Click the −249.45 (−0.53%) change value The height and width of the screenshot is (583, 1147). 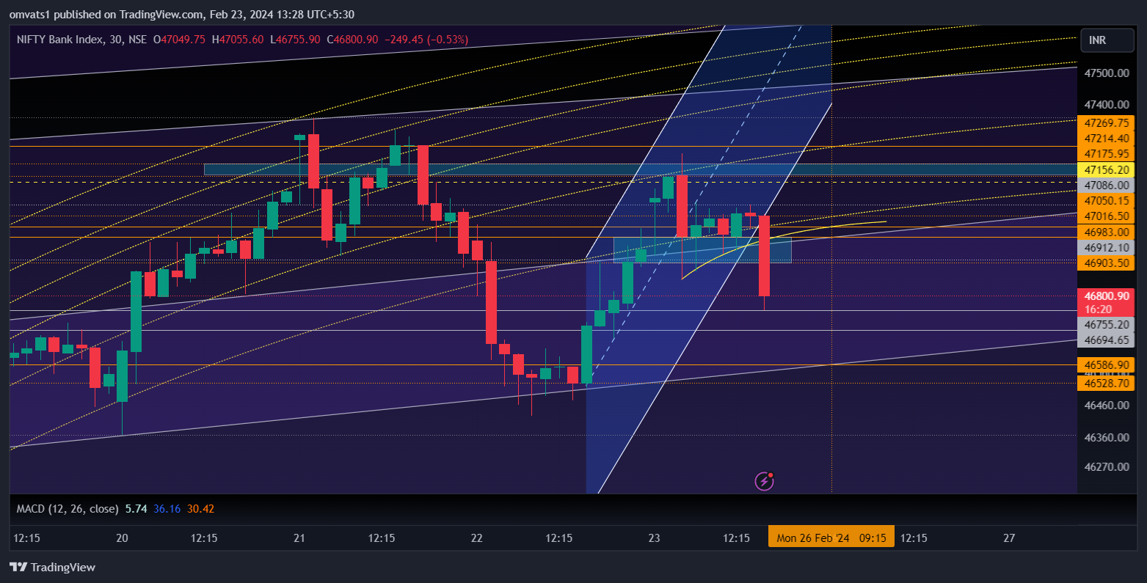[426, 40]
